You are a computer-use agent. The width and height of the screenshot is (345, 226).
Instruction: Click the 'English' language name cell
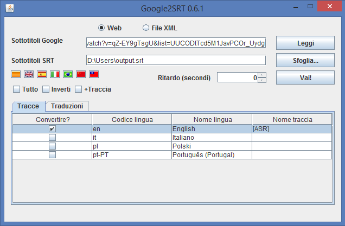click(x=212, y=129)
